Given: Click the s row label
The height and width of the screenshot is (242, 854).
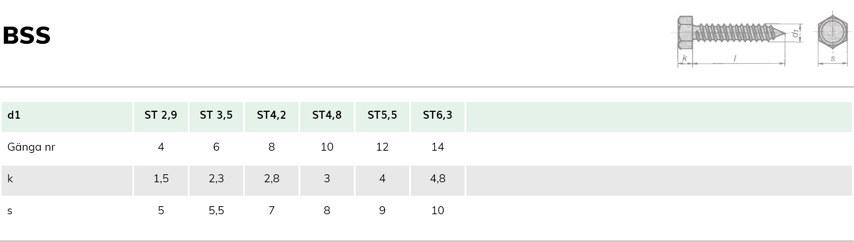Looking at the screenshot, I should [x=10, y=211].
